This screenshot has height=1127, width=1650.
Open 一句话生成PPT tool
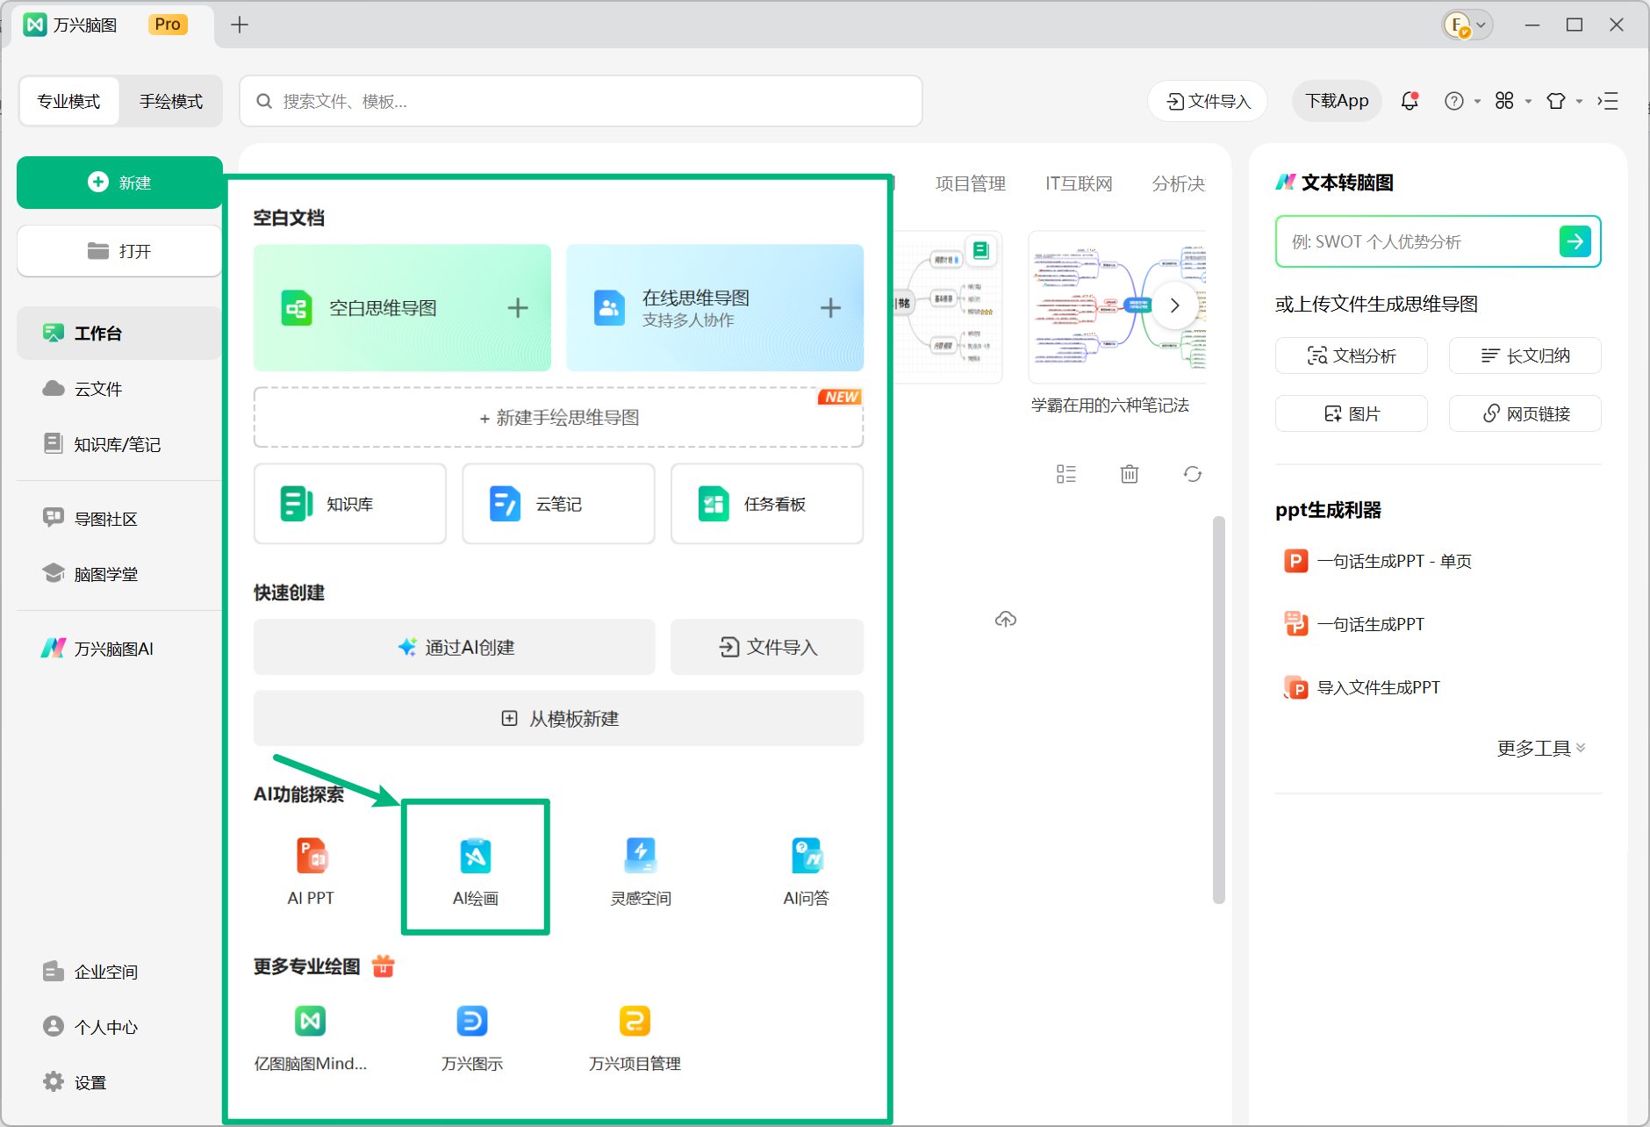[1354, 624]
